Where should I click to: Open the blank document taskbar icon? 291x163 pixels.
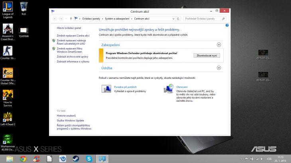point(49,159)
